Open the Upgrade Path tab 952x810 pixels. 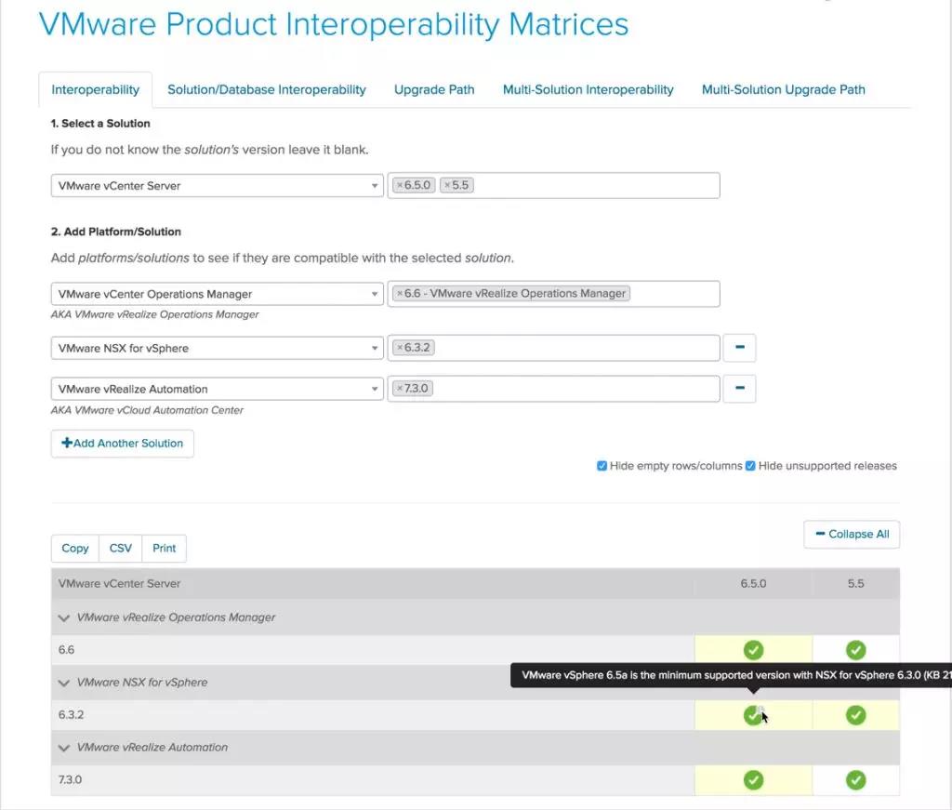(434, 90)
